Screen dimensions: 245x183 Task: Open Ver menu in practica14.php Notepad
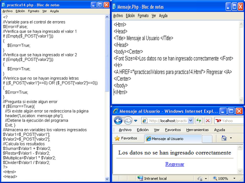(x=44, y=11)
